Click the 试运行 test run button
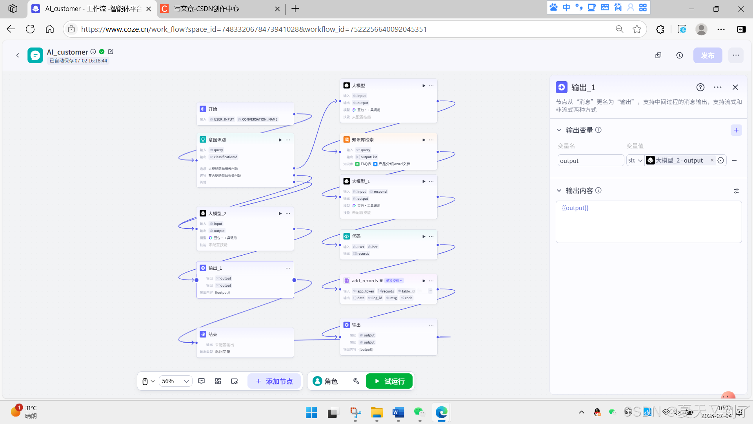Viewport: 753px width, 424px height. pos(389,381)
